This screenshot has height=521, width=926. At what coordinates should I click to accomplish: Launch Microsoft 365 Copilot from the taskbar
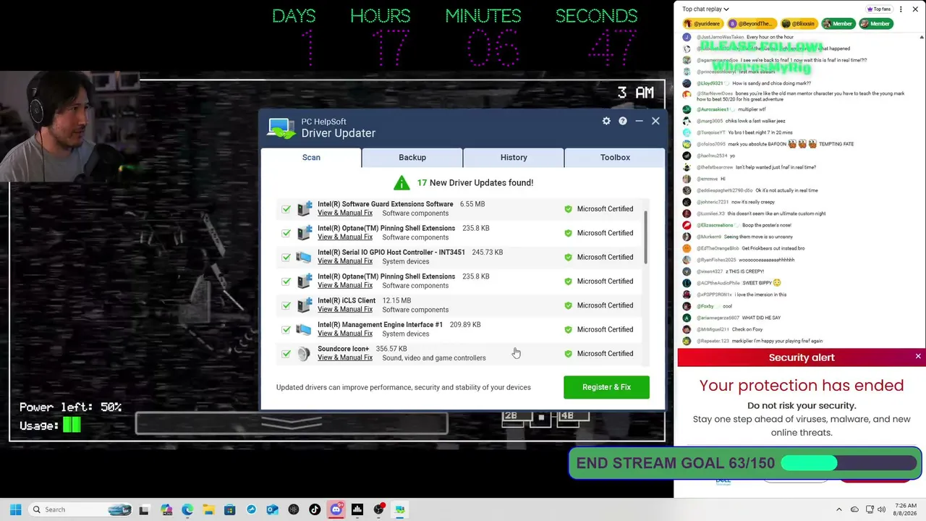click(x=166, y=509)
